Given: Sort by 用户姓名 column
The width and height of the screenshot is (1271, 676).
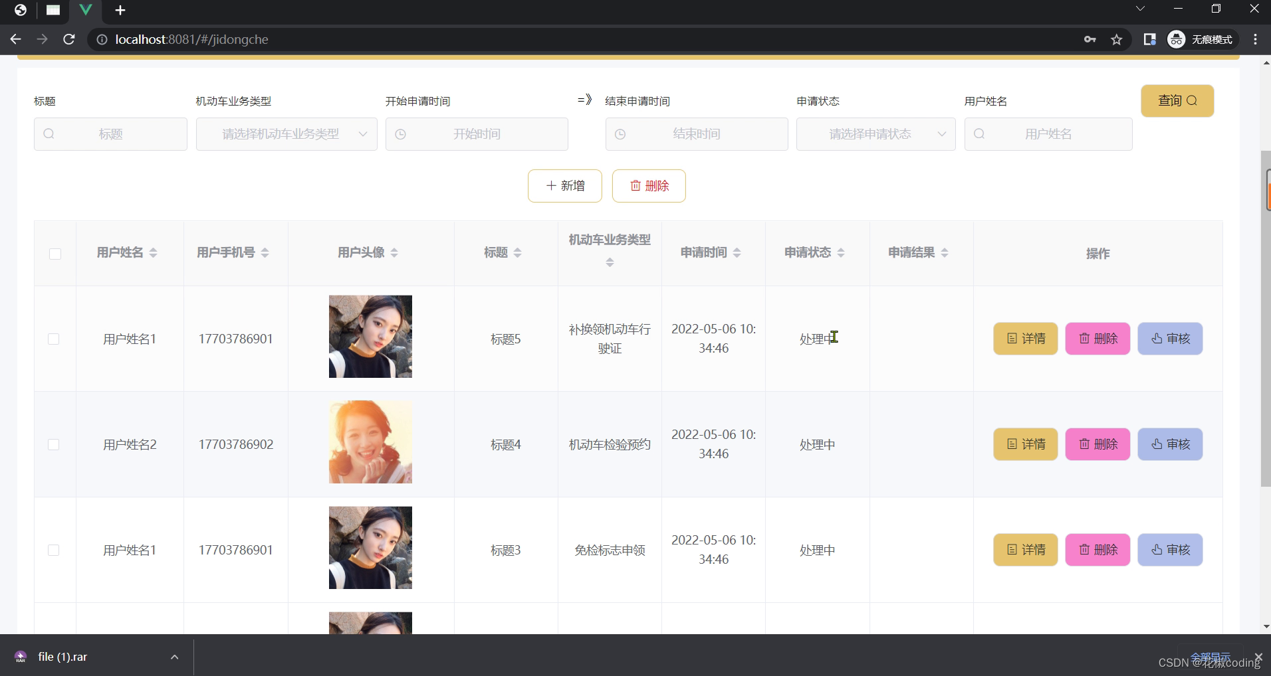Looking at the screenshot, I should click(154, 252).
